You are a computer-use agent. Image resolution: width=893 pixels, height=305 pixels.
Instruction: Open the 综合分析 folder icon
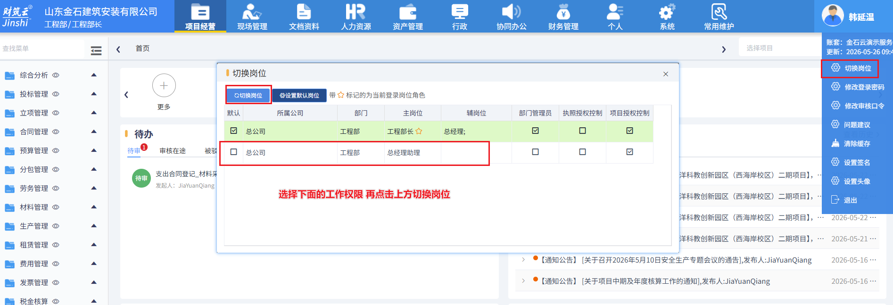(9, 75)
